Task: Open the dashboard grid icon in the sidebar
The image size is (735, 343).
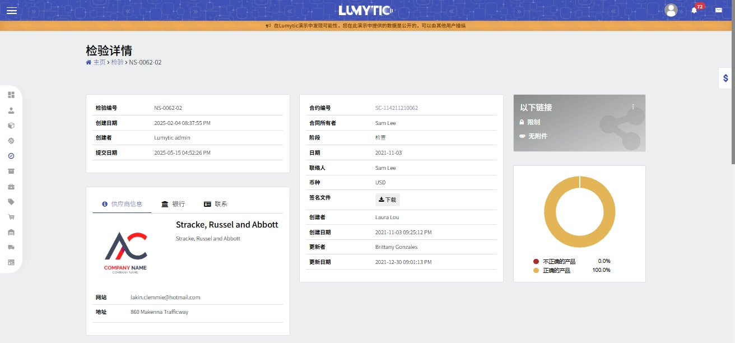Action: [11, 95]
